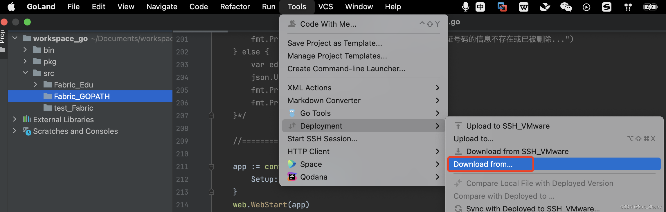
Task: Open the GoLand application menu
Action: (41, 7)
